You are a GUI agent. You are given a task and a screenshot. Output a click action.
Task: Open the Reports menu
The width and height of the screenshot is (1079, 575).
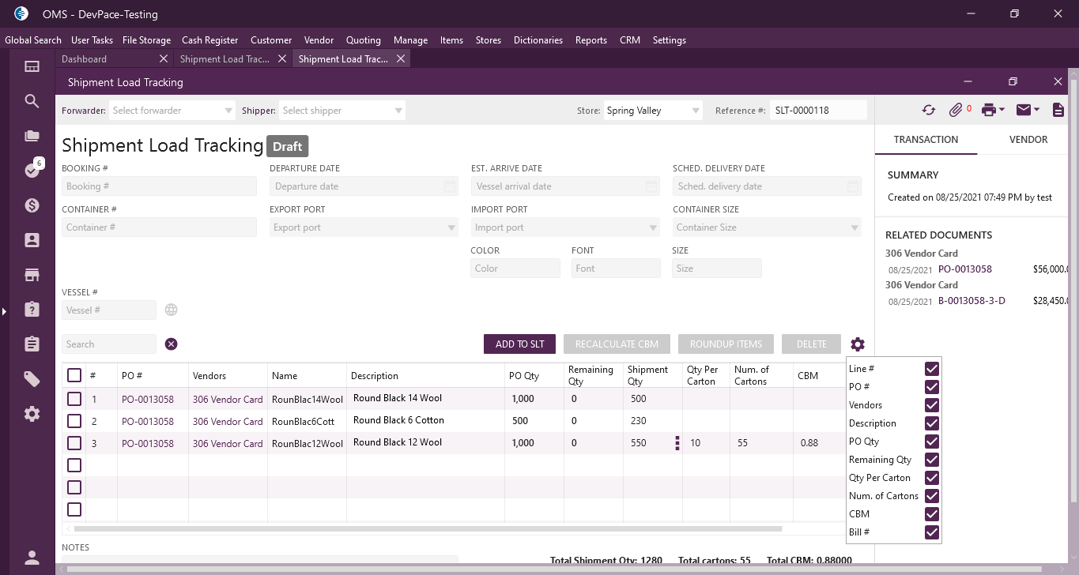click(590, 40)
